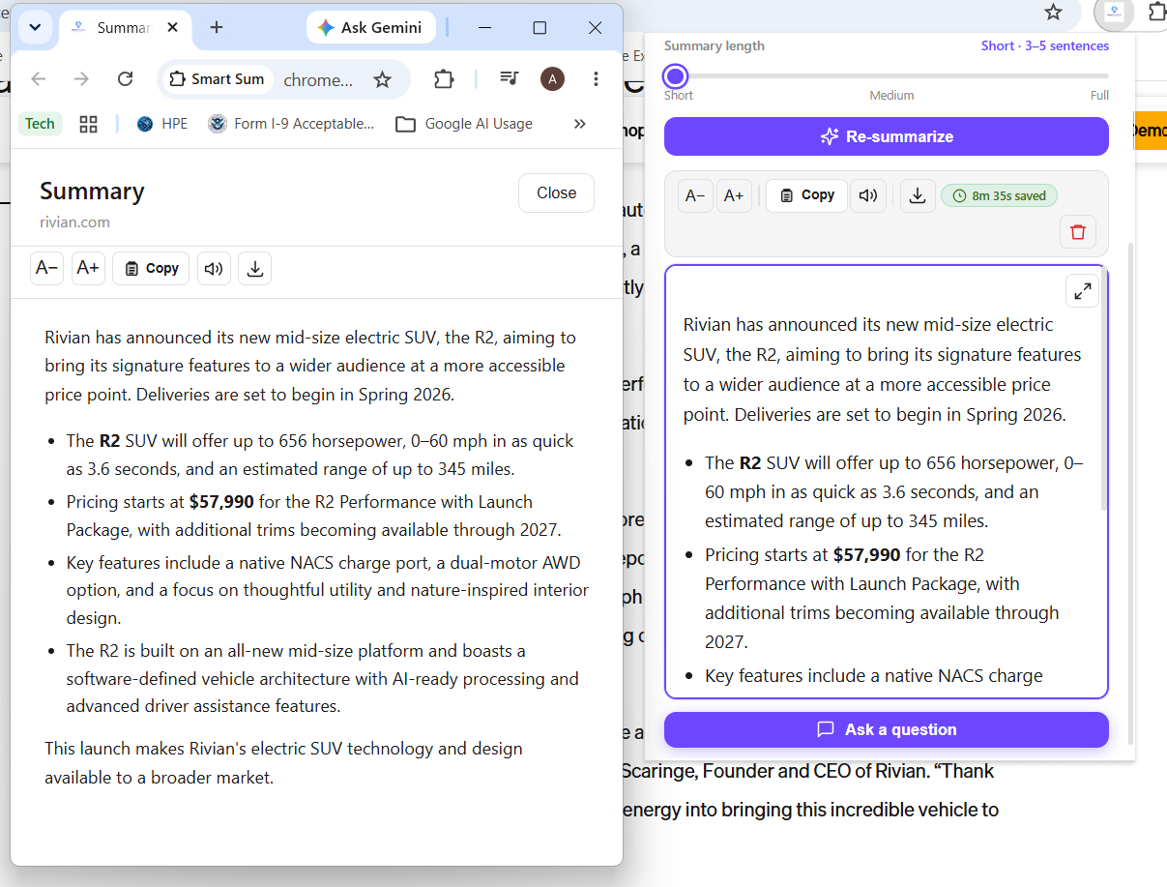This screenshot has height=887, width=1167.
Task: Copy the summary in Summary window
Action: pos(151,268)
